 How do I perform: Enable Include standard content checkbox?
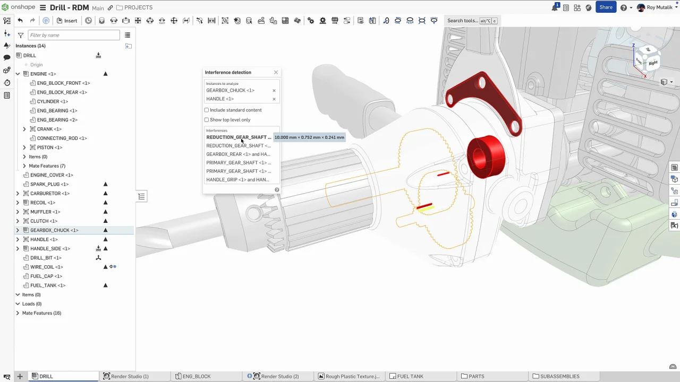(207, 110)
